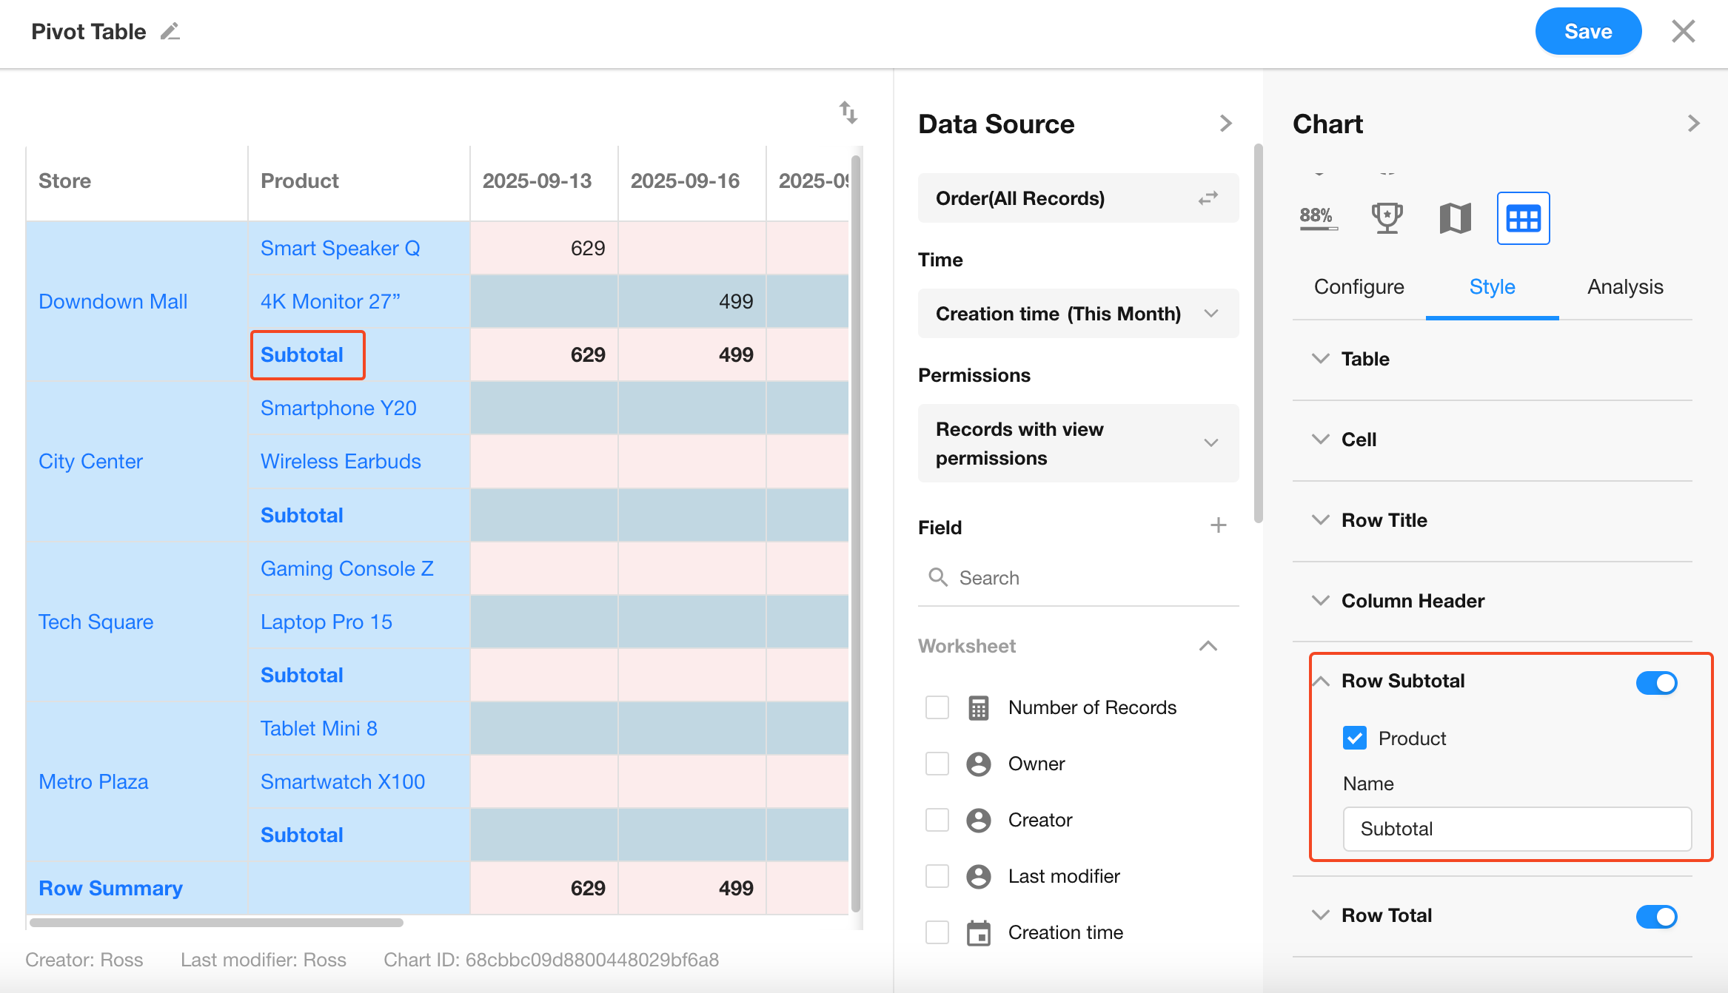Click the Subtotal name input field
This screenshot has height=993, width=1728.
coord(1516,829)
